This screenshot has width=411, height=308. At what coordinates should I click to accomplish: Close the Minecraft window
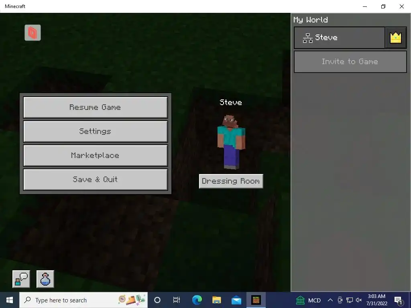(x=401, y=6)
